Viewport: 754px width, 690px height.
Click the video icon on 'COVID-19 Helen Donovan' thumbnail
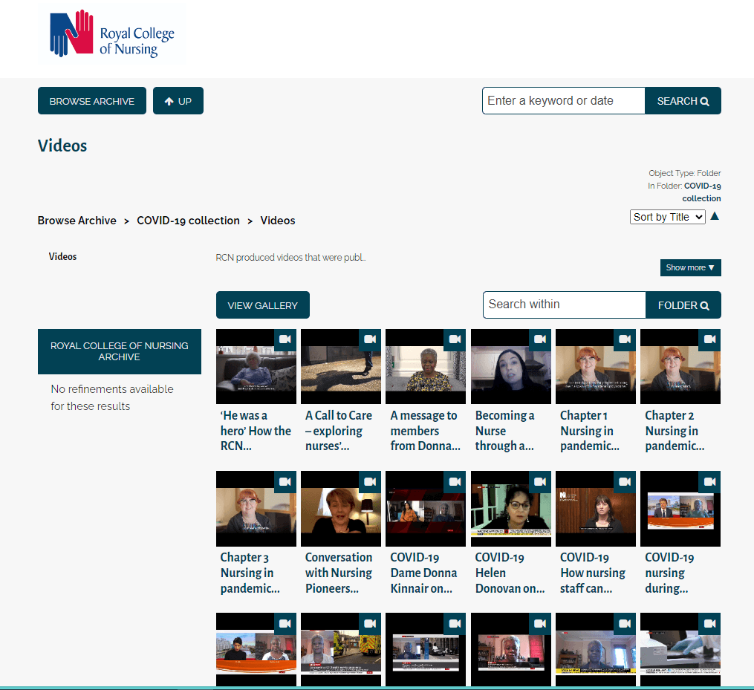pyautogui.click(x=539, y=481)
